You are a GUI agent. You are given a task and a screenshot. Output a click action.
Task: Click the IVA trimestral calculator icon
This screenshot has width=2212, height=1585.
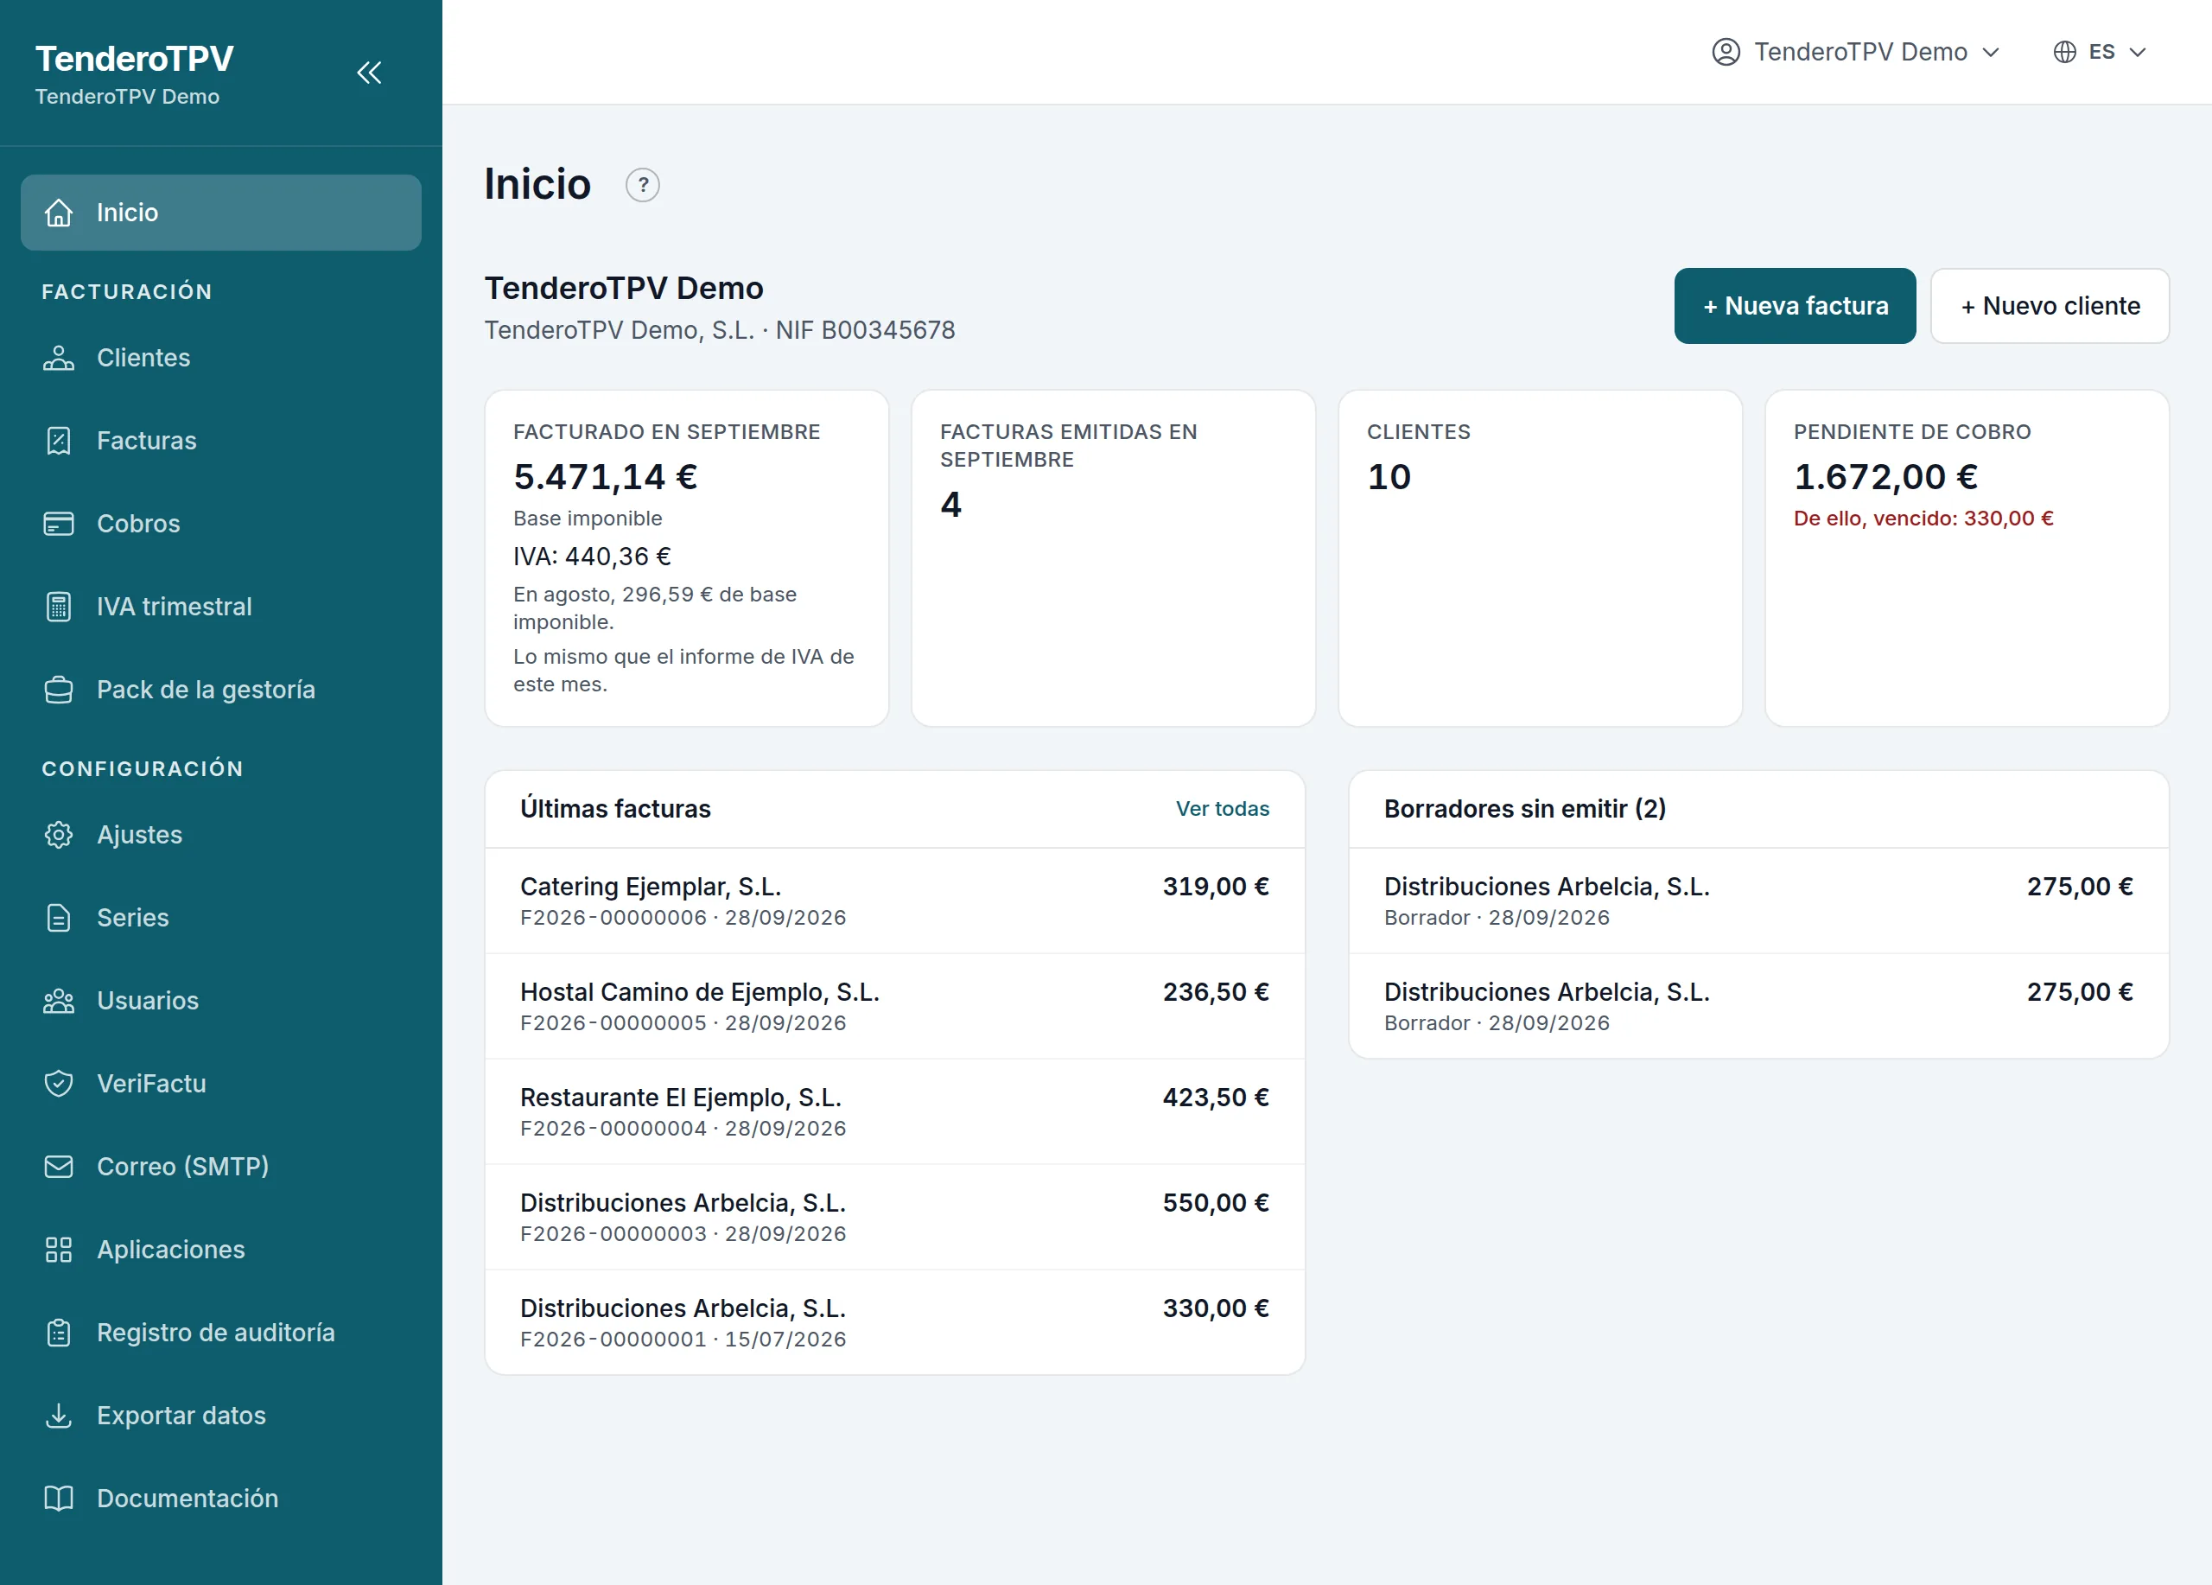coord(59,607)
